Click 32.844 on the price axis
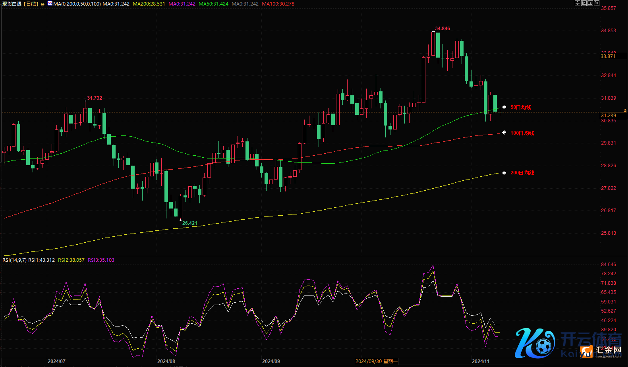628x367 pixels. (x=609, y=75)
